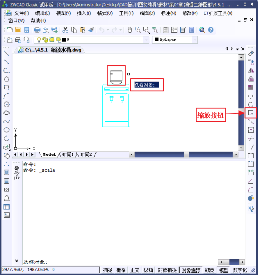Image resolution: width=258 pixels, height=275 pixels.
Task: Toggle 线宽 lineweight display in status bar
Action: coord(210,270)
